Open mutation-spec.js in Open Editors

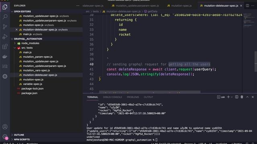[33, 25]
